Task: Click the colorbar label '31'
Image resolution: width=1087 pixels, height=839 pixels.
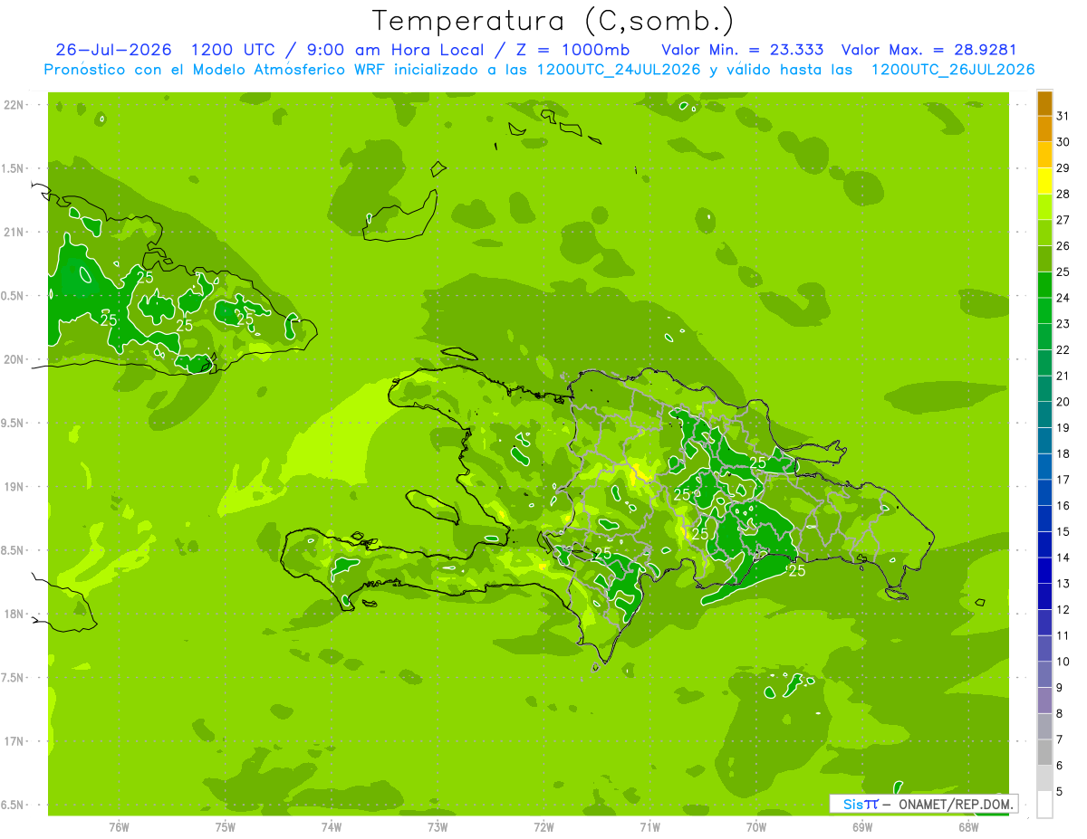Action: click(1063, 116)
